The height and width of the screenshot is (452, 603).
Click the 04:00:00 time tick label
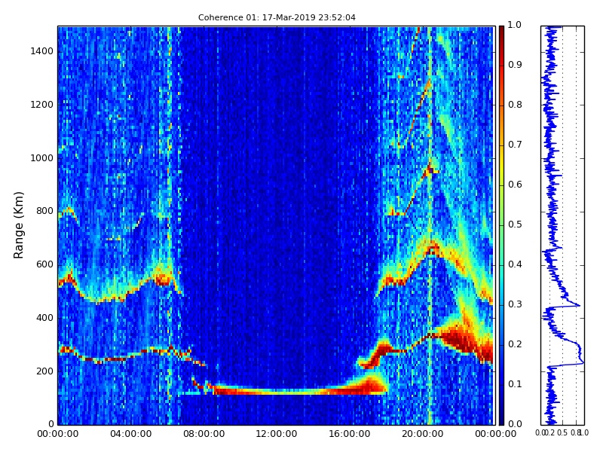(130, 434)
